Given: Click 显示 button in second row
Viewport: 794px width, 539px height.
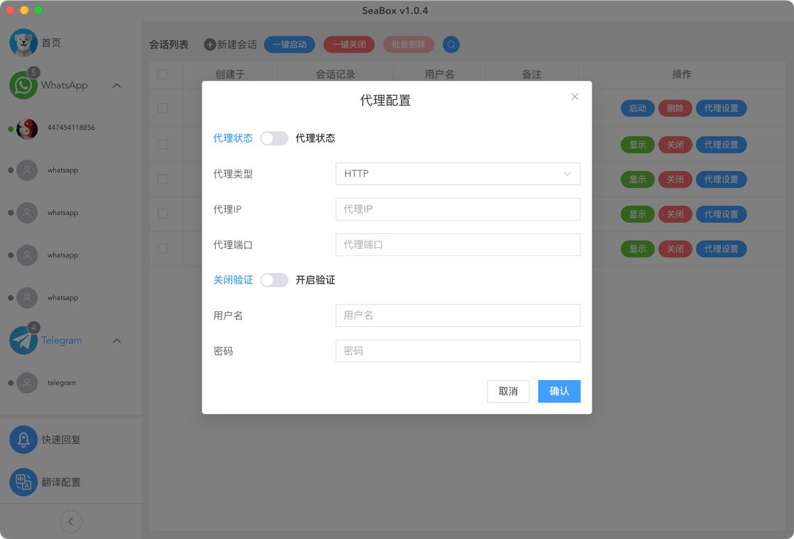Looking at the screenshot, I should point(637,145).
